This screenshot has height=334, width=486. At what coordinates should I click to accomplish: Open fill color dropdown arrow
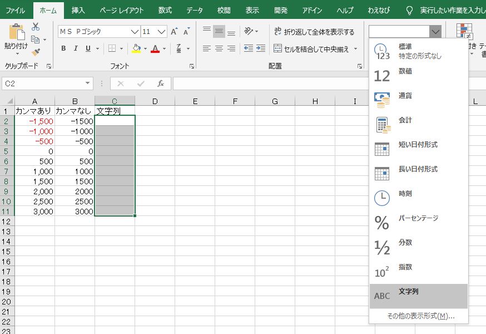145,49
